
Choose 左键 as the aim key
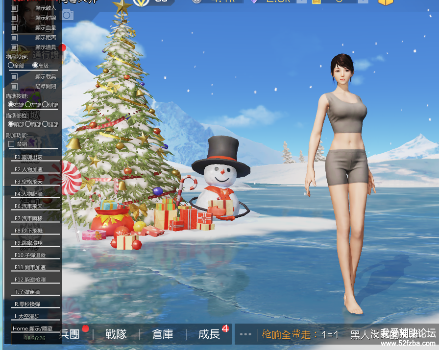[x=28, y=104]
